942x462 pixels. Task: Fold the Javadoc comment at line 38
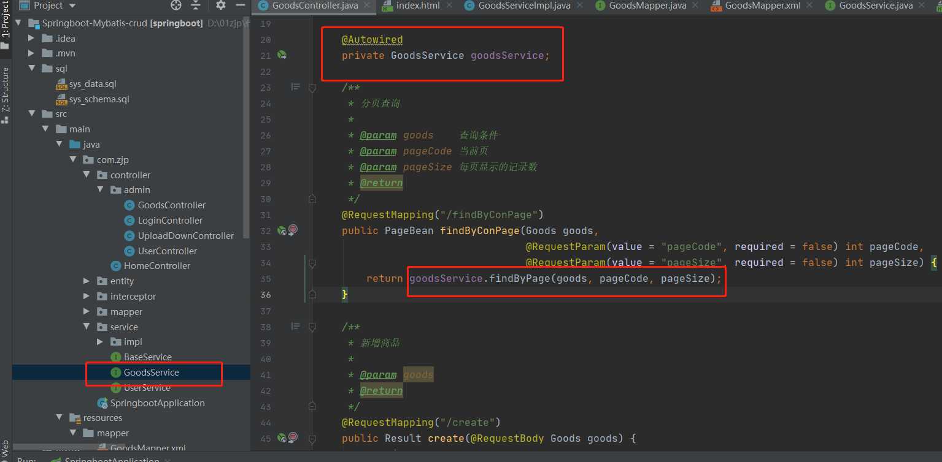coord(312,327)
